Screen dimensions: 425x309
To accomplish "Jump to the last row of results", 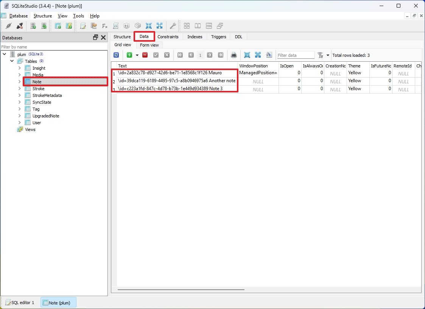I will coord(221,55).
